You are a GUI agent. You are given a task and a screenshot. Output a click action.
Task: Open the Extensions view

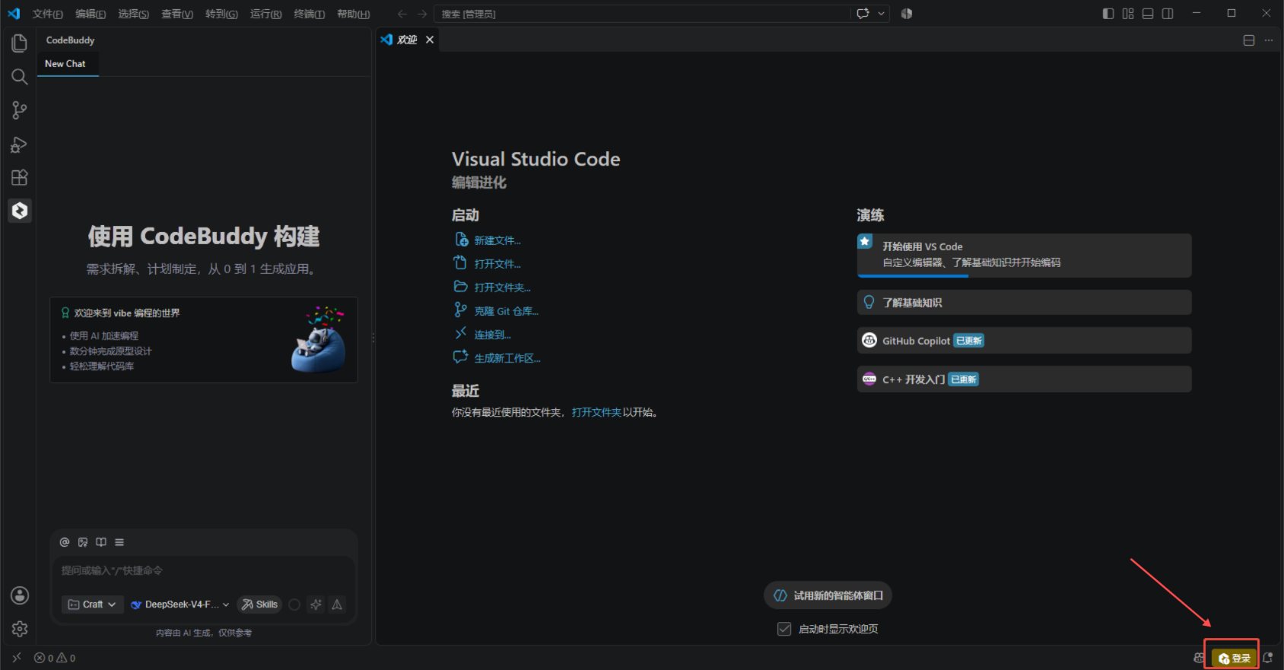(x=20, y=178)
